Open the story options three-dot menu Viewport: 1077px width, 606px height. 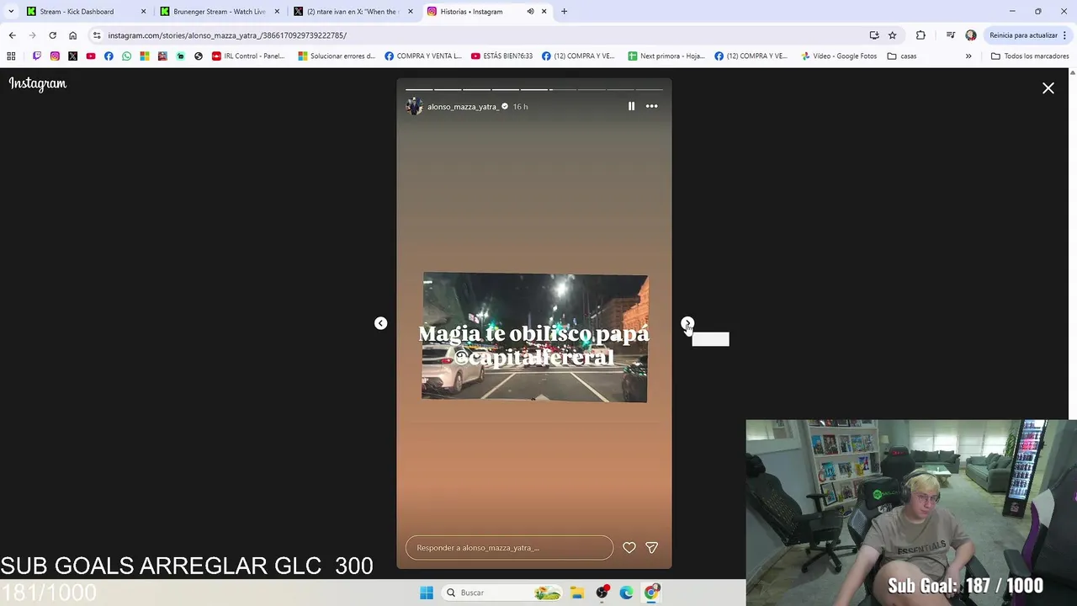[x=651, y=106]
